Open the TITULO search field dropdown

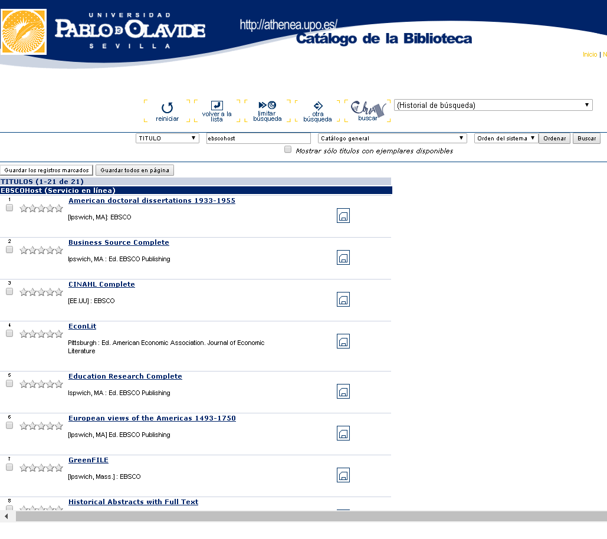tap(168, 138)
